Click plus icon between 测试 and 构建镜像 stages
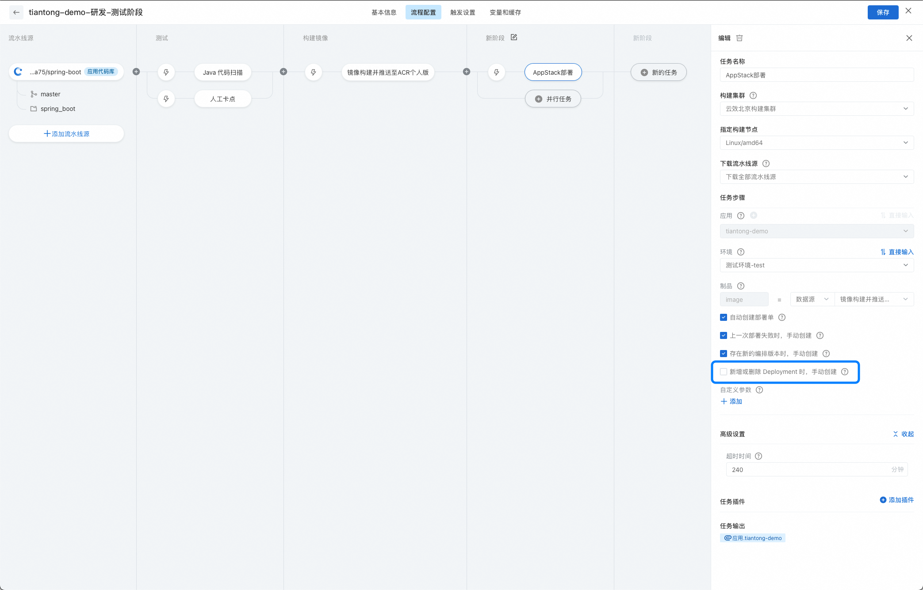 click(283, 72)
